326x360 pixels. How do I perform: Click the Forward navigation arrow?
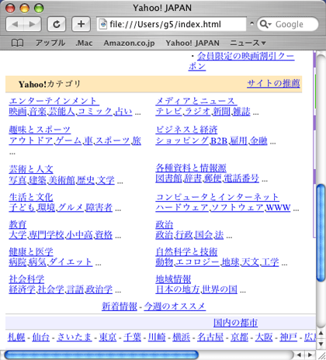pyautogui.click(x=32, y=24)
